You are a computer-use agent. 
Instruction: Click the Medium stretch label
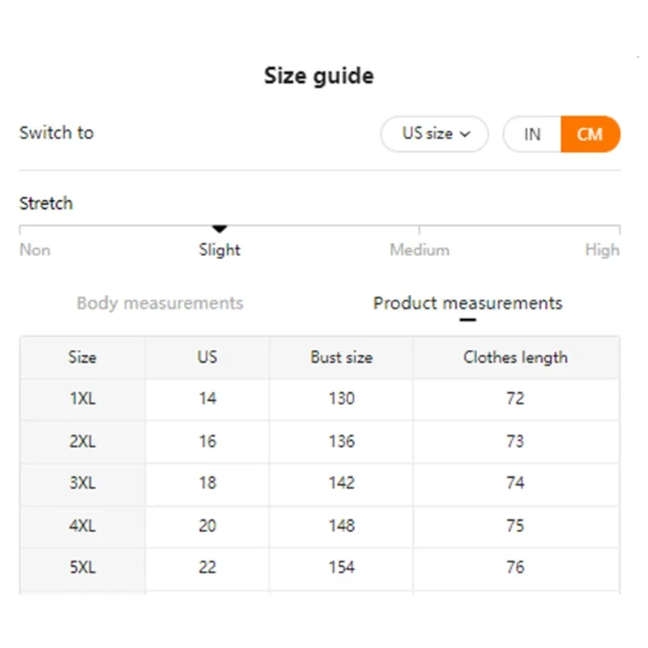pos(419,250)
